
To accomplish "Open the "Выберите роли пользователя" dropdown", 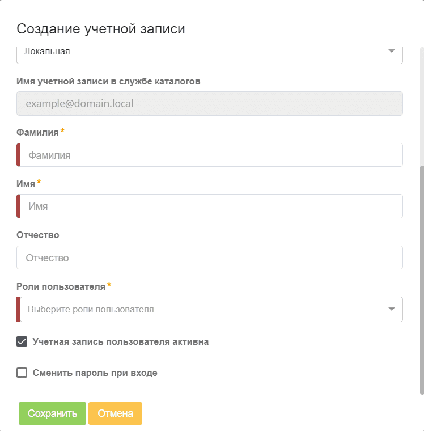I will point(204,309).
